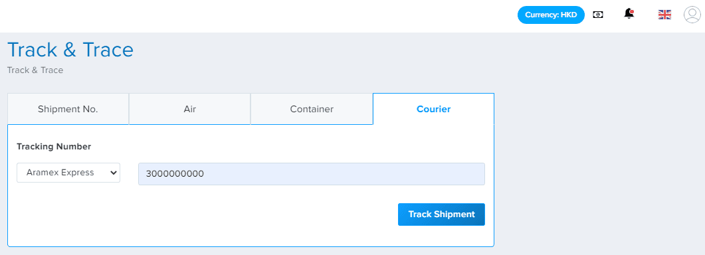705x255 pixels.
Task: Click the chevron arrow in courier selector
Action: (114, 173)
